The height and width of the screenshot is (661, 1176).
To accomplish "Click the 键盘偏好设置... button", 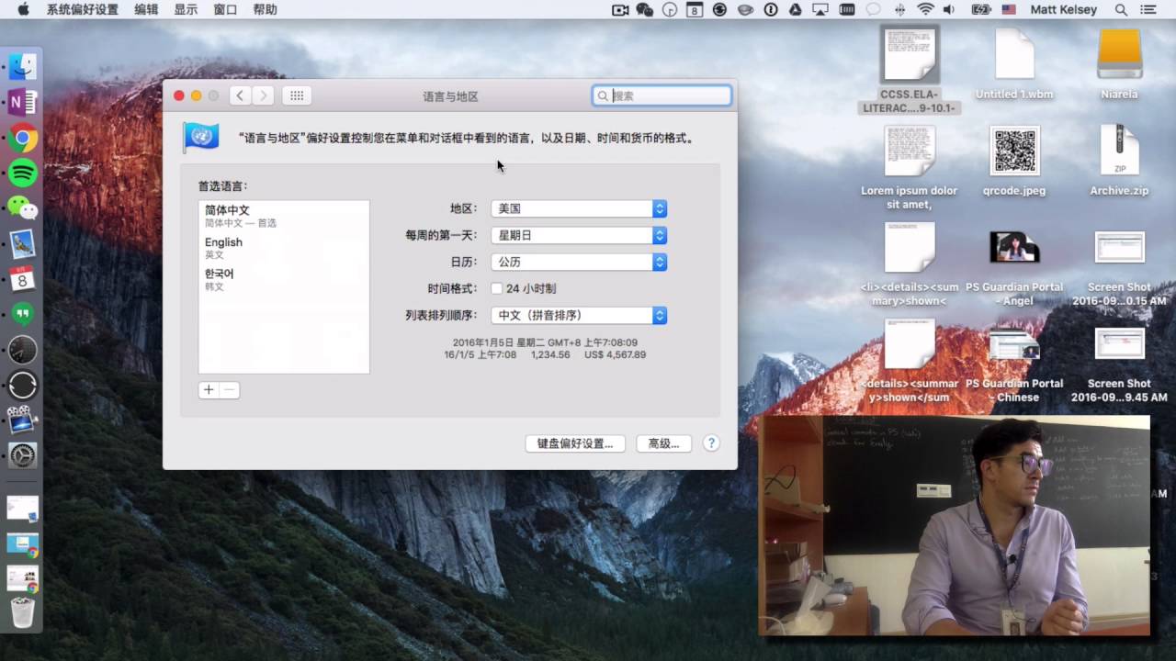I will point(575,443).
